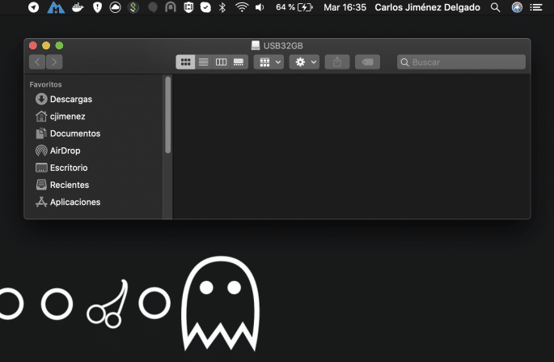Select cjimenez home folder in sidebar
Image resolution: width=554 pixels, height=362 pixels.
coord(67,116)
